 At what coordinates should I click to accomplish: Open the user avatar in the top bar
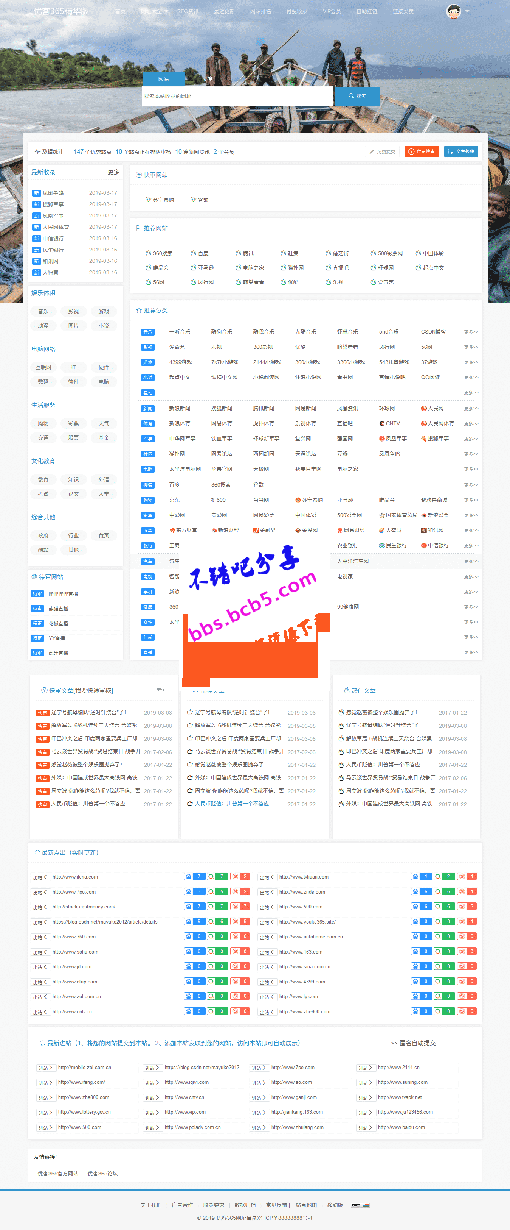coord(453,11)
